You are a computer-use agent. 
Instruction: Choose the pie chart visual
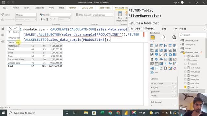(166, 55)
